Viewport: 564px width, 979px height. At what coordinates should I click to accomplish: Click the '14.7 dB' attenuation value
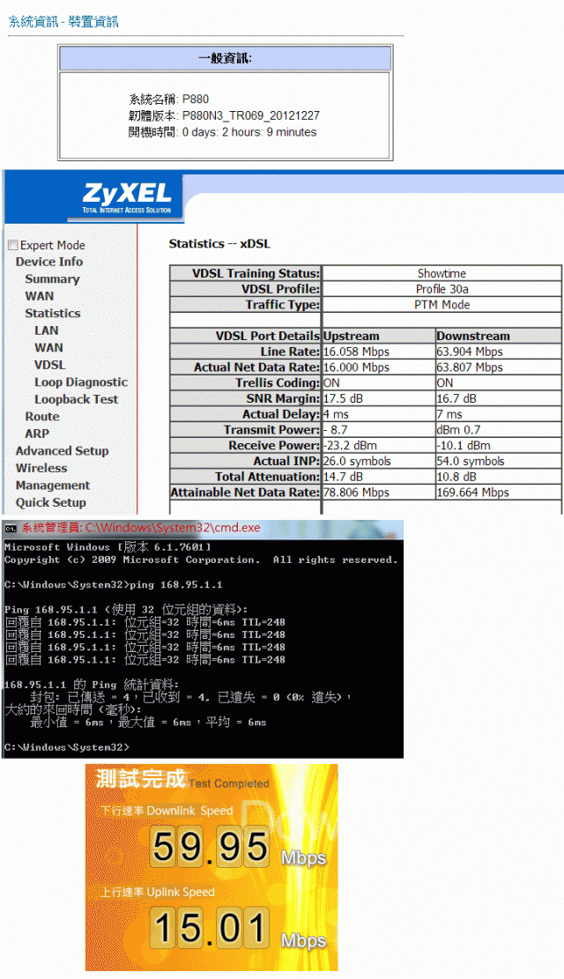coord(343,477)
